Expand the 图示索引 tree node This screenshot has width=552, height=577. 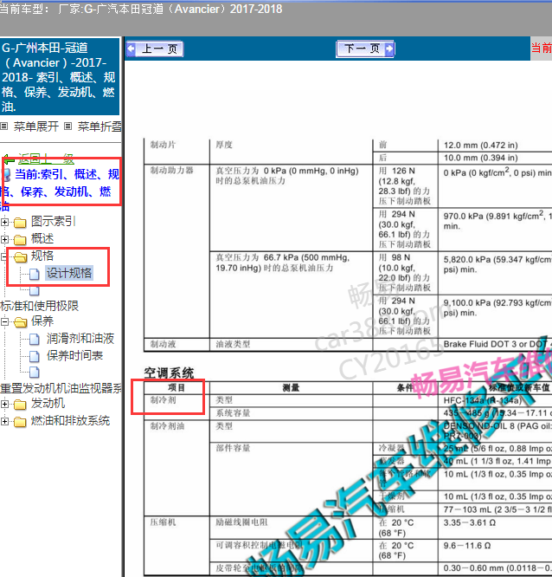(5, 222)
